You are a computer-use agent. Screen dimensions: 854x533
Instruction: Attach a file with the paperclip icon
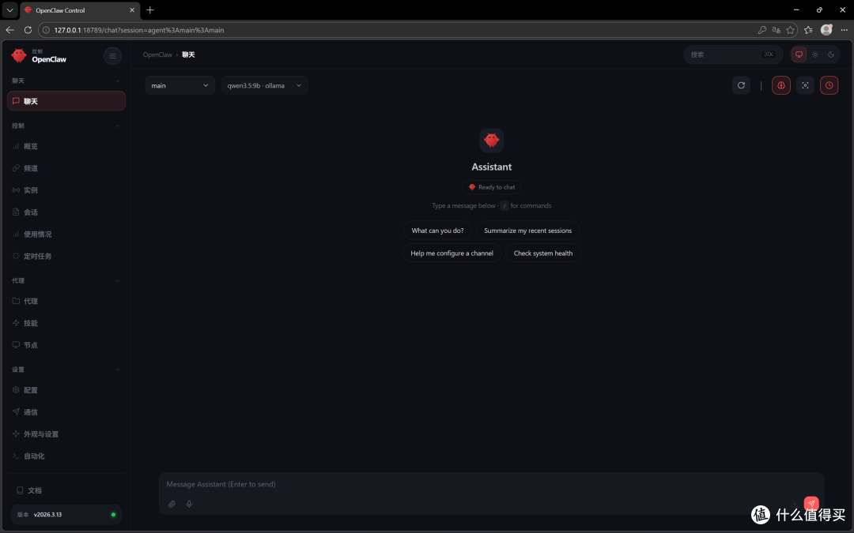(x=172, y=504)
